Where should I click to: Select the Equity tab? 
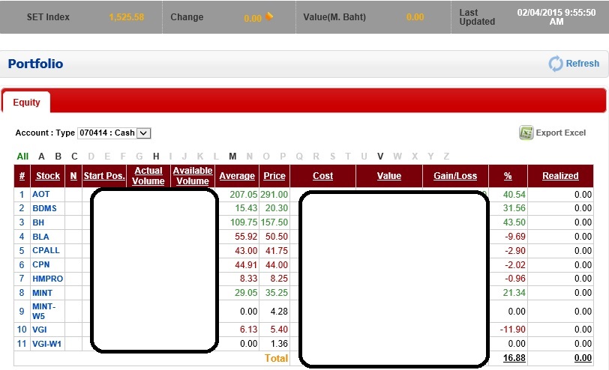(x=26, y=103)
